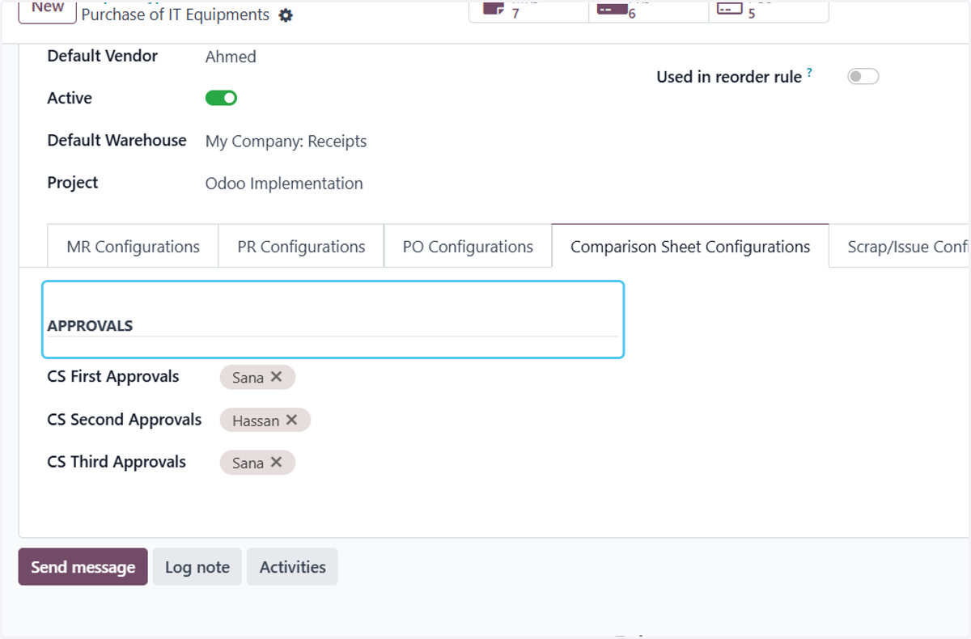The image size is (971, 639).
Task: Click the CS First Approvals label
Action: pyautogui.click(x=113, y=377)
